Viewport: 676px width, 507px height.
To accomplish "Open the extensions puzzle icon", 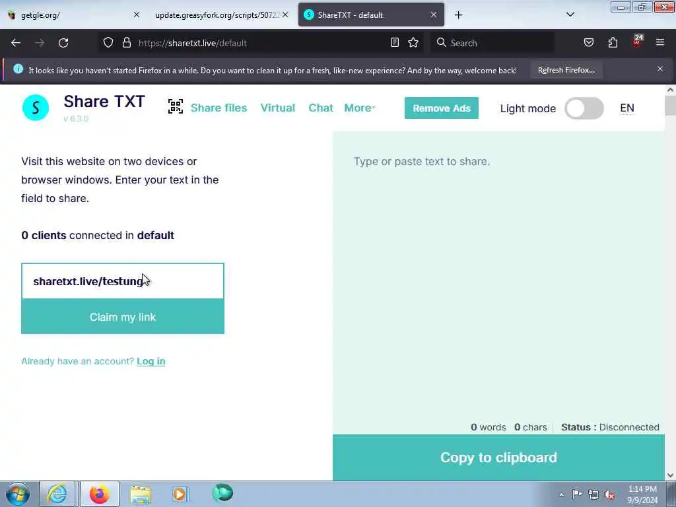I will [613, 42].
